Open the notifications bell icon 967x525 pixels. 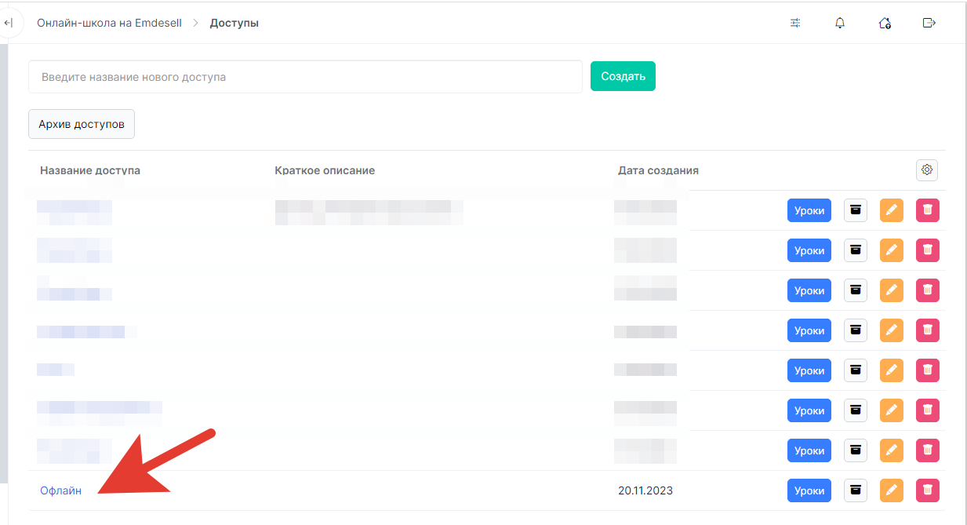840,23
